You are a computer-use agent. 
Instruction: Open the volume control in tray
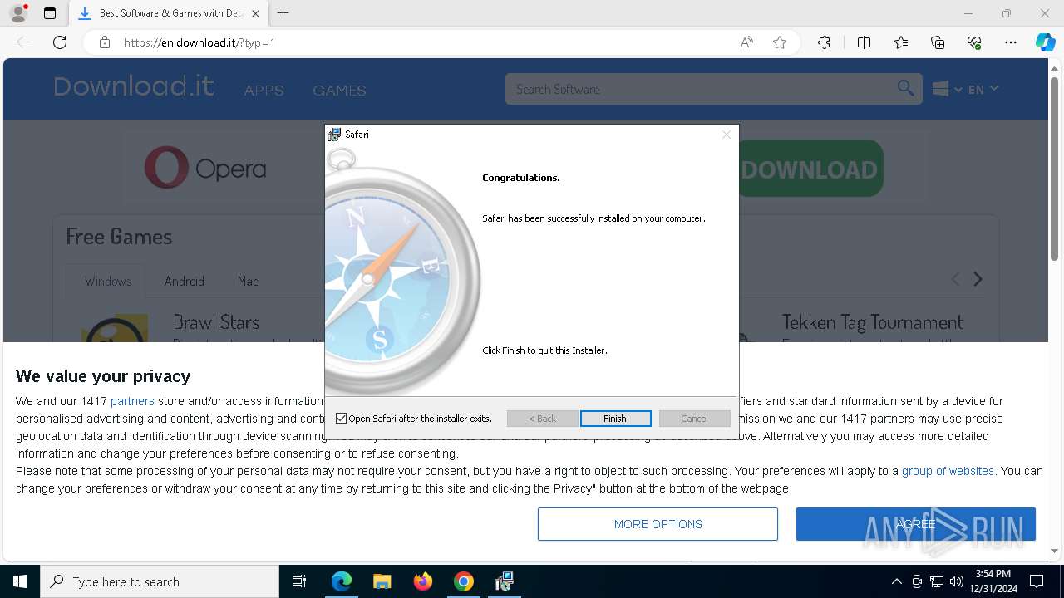coord(956,581)
